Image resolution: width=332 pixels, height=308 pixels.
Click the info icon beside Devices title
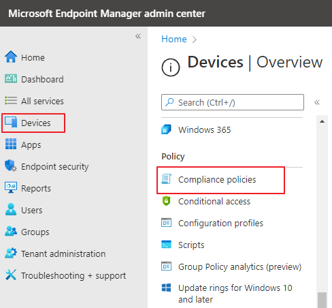(171, 67)
